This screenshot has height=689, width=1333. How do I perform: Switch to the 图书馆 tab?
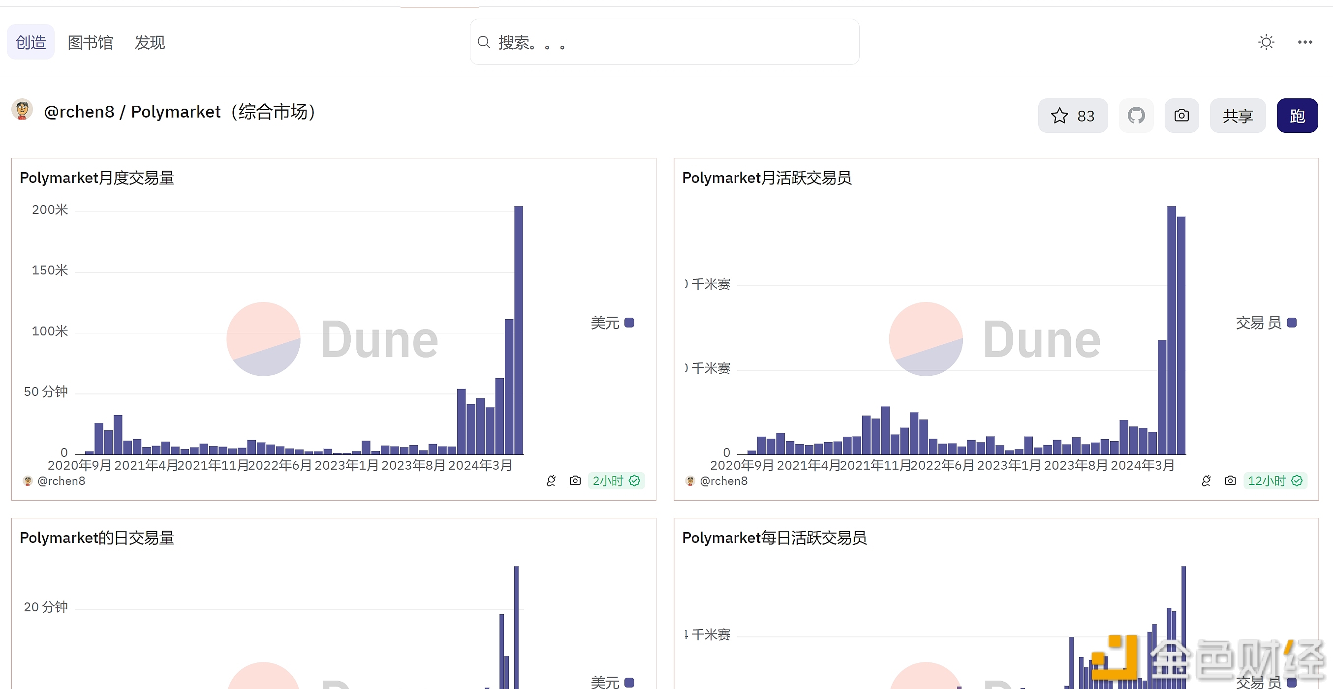90,42
